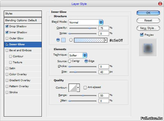Click the layer style preview thumbnail

(148, 48)
